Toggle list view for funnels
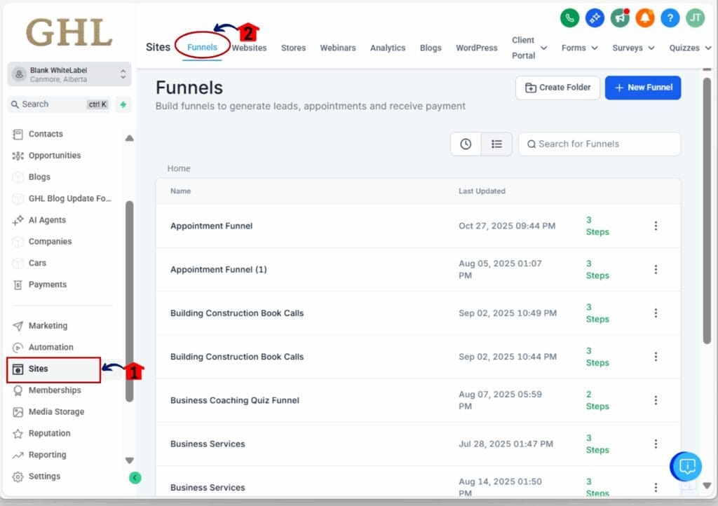718x506 pixels. [x=496, y=144]
